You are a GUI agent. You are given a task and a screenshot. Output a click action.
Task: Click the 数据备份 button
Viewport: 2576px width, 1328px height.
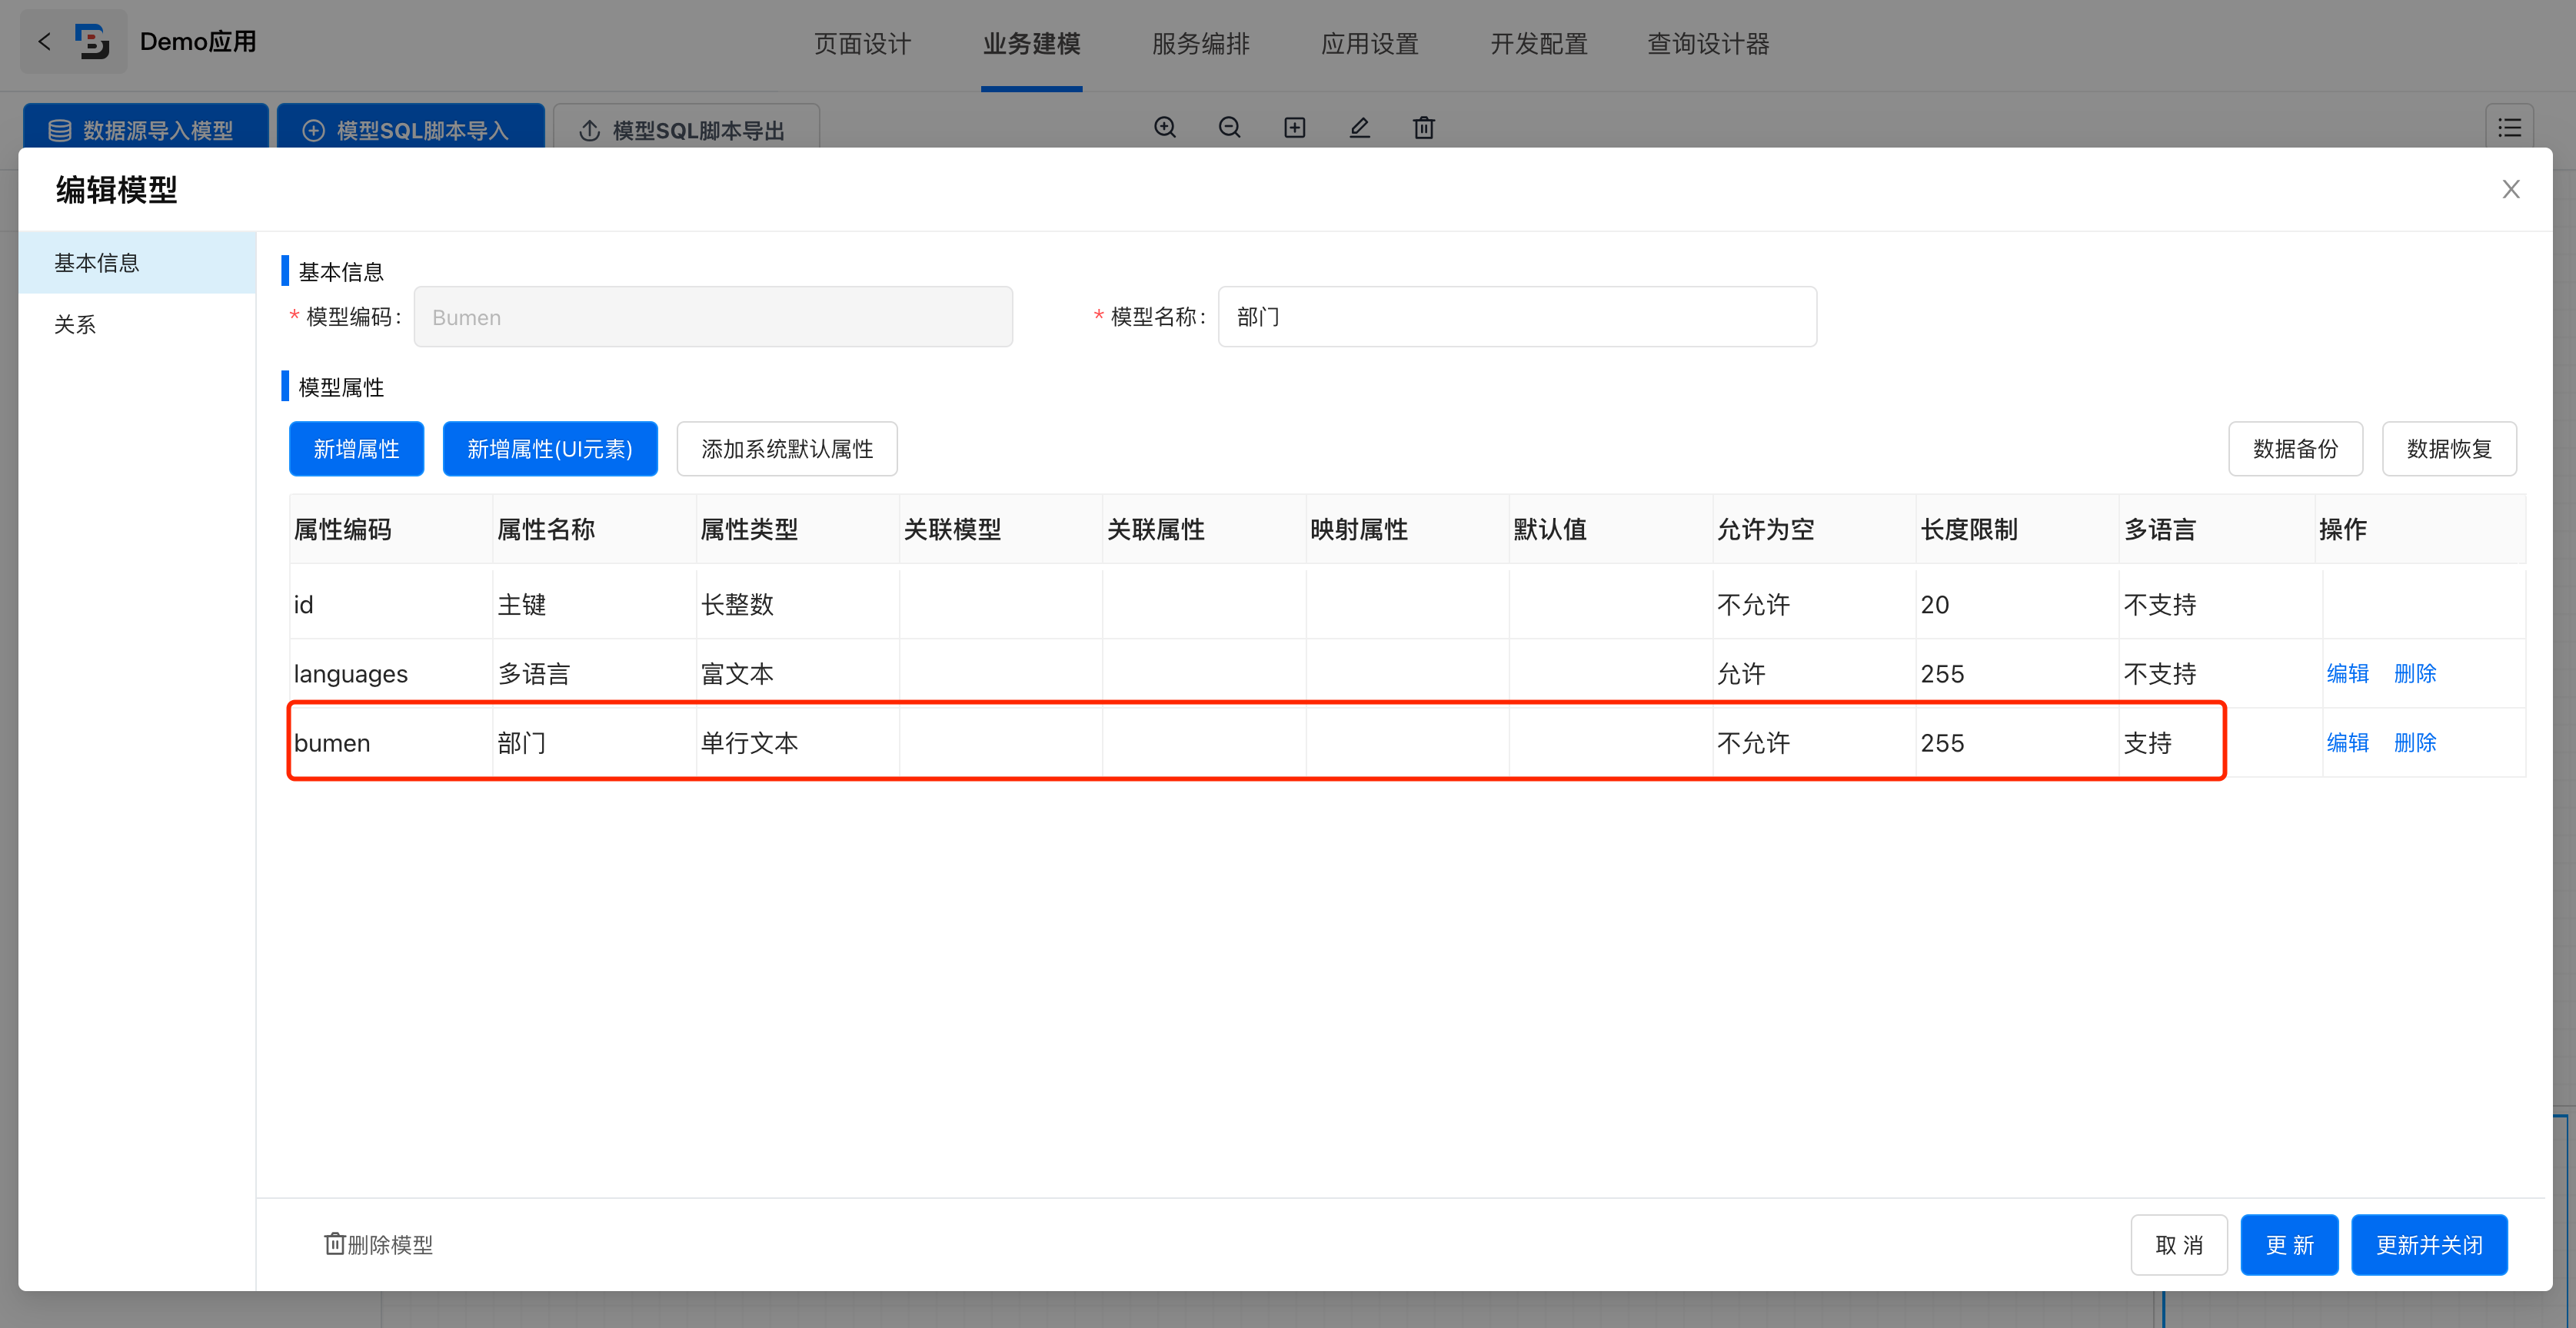click(2295, 449)
